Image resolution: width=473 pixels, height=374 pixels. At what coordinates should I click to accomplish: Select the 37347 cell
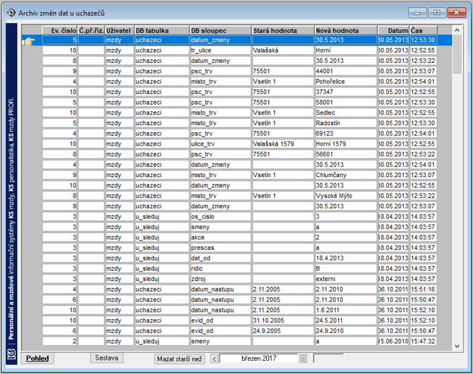click(x=346, y=92)
